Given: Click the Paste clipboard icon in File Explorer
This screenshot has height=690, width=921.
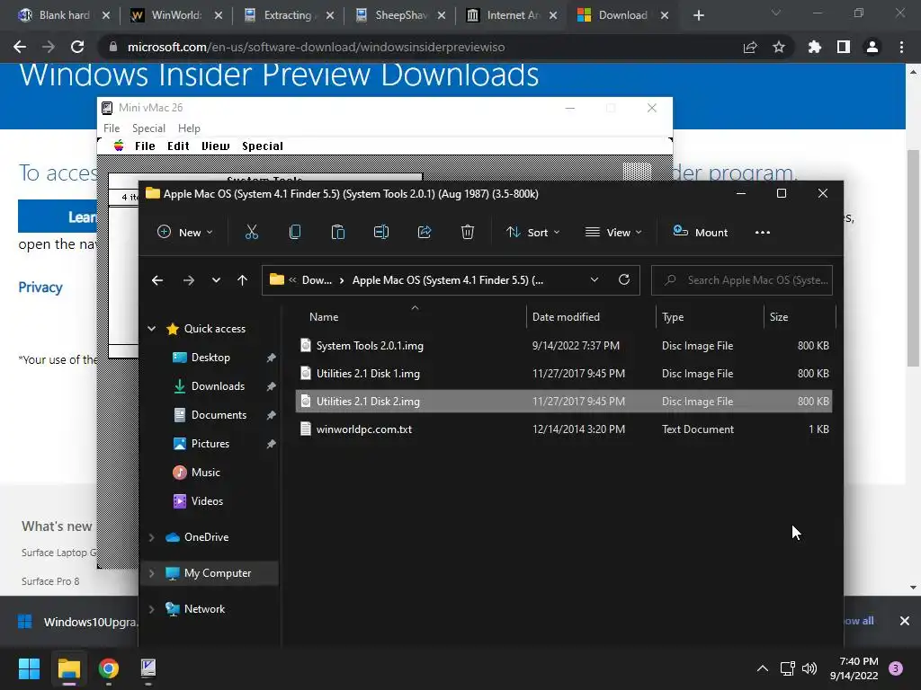Looking at the screenshot, I should [x=338, y=233].
